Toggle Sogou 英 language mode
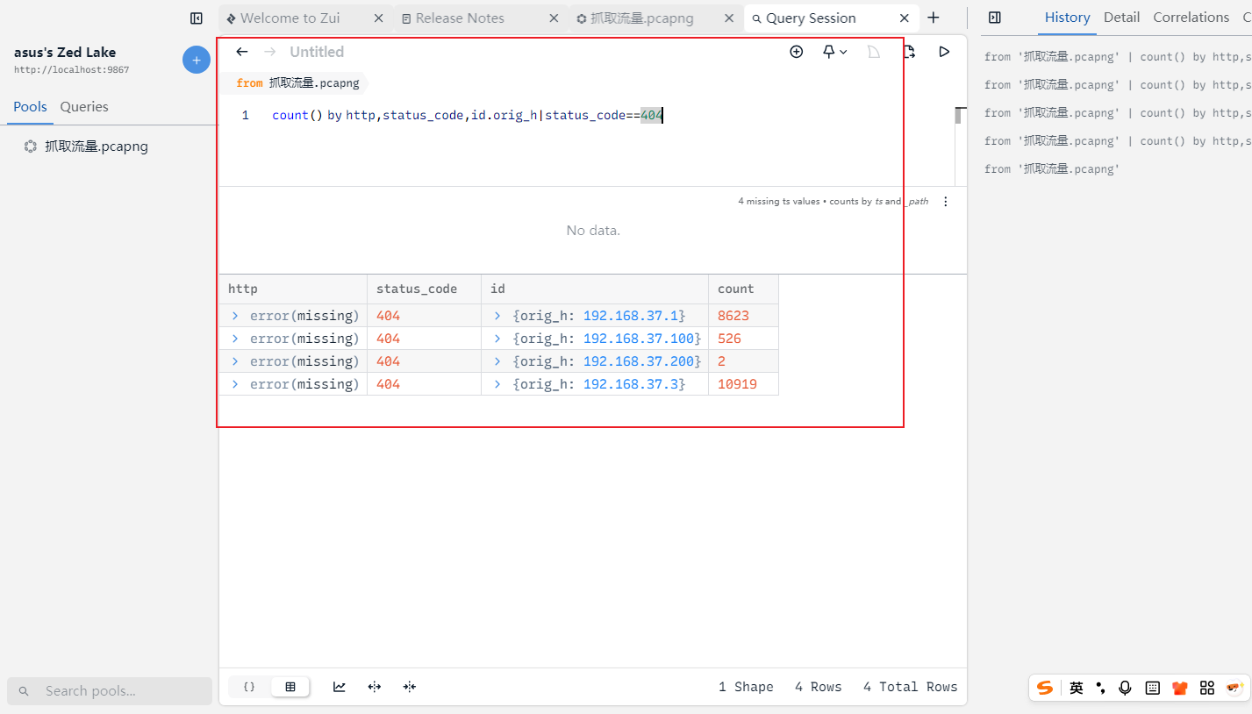The height and width of the screenshot is (714, 1252). [1077, 688]
